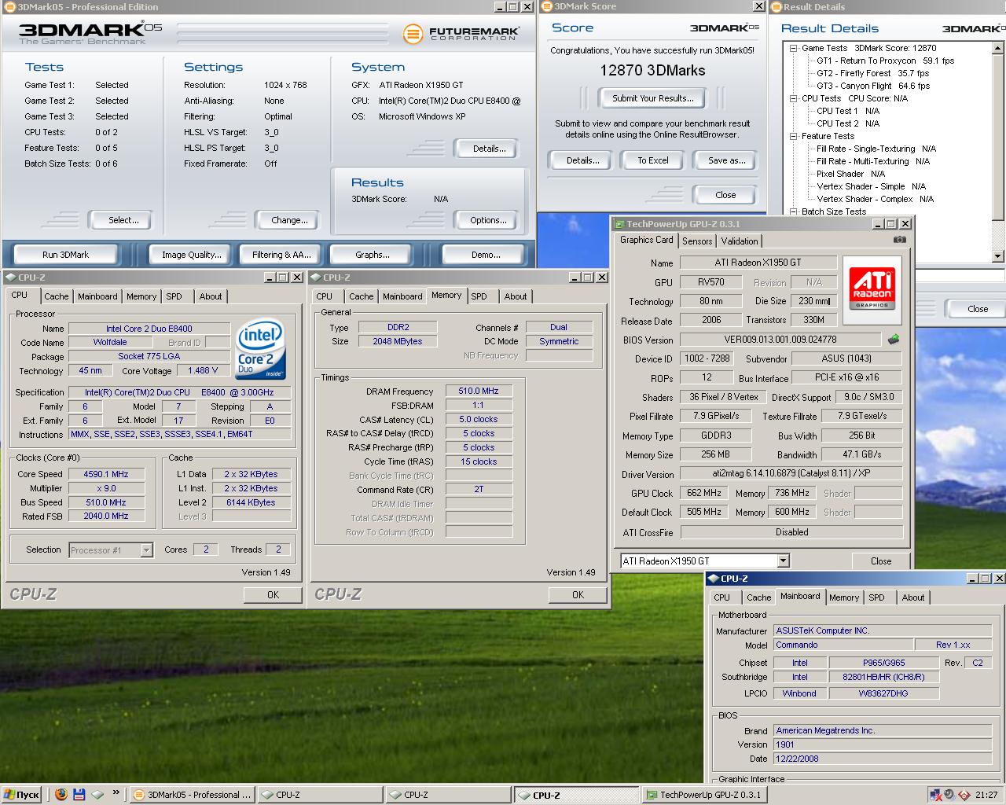1006x805 pixels.
Task: Collapse the Feature Tests tree node
Action: pos(794,136)
